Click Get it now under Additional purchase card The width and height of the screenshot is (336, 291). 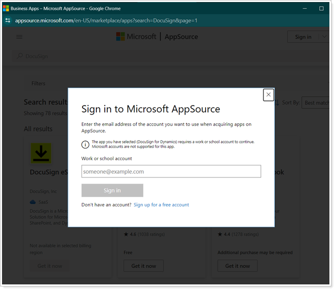(237, 266)
